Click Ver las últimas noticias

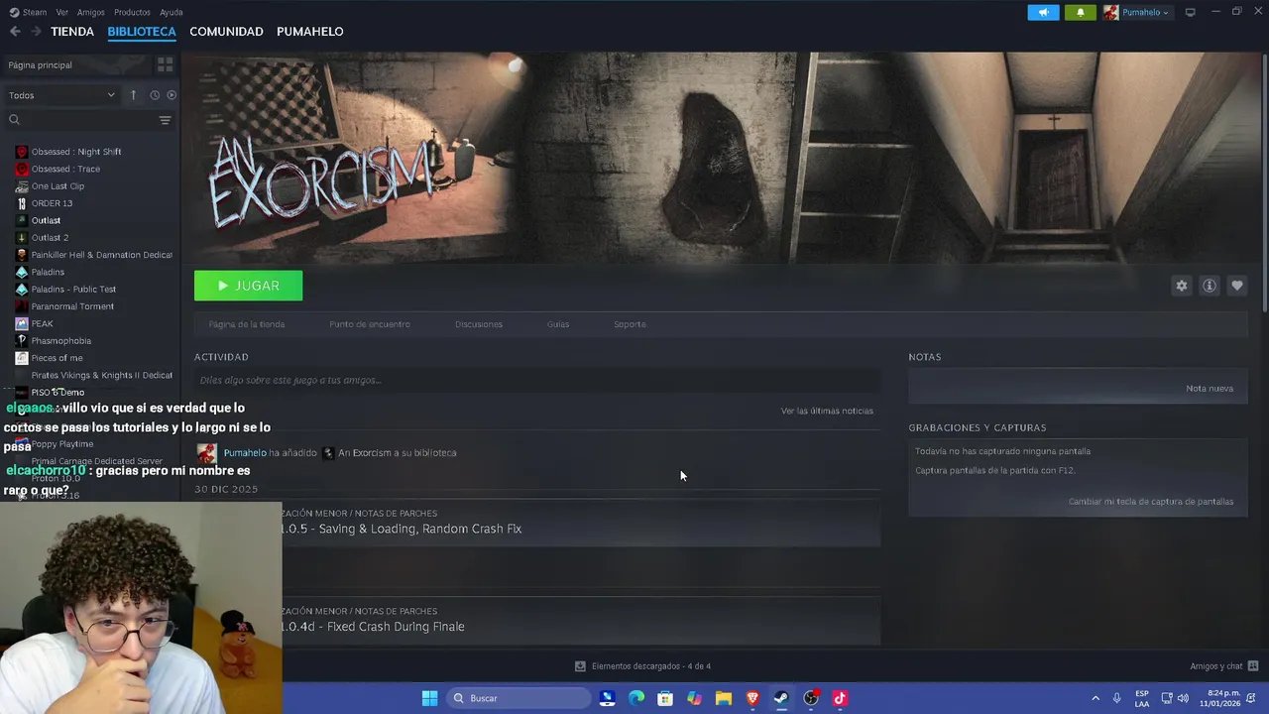click(x=827, y=411)
